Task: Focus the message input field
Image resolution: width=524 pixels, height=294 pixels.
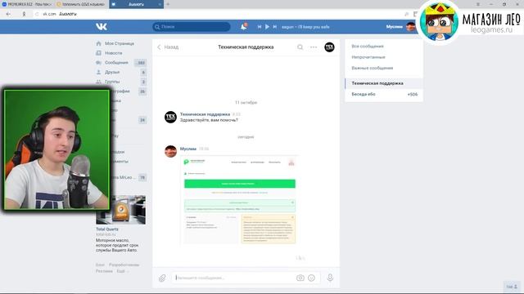Action: [234, 278]
